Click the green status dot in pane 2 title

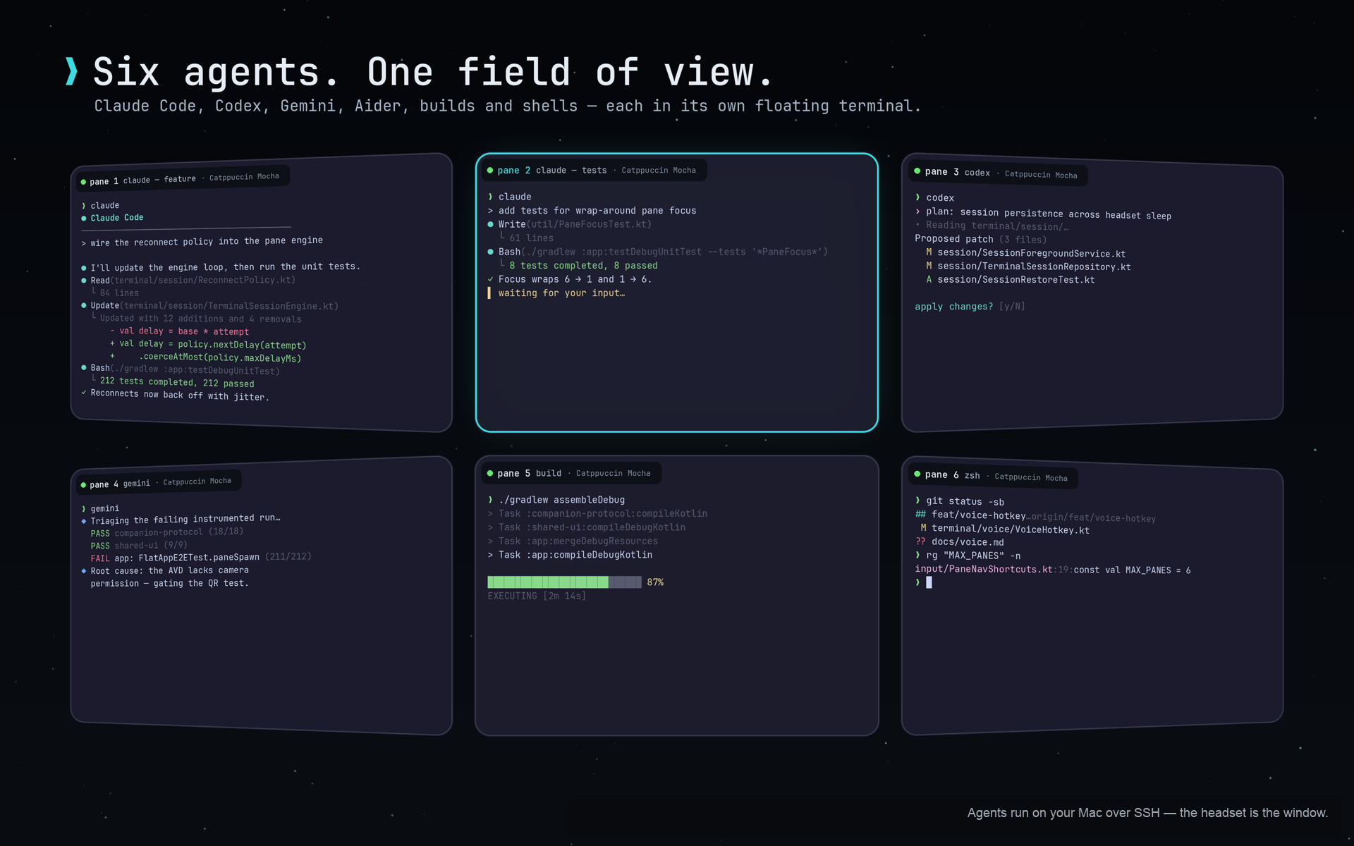click(x=490, y=170)
